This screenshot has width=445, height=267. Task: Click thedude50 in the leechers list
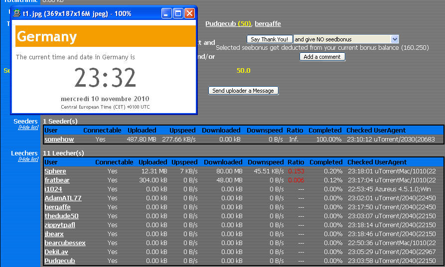coord(61,216)
